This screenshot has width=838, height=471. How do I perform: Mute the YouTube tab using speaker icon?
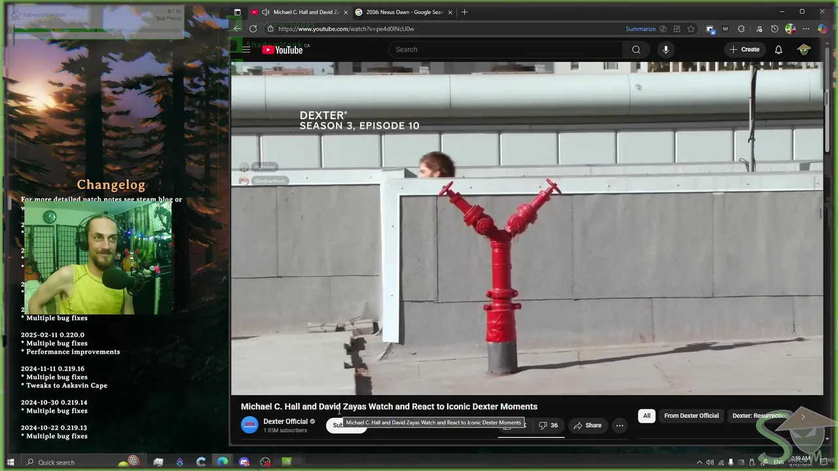pos(265,12)
